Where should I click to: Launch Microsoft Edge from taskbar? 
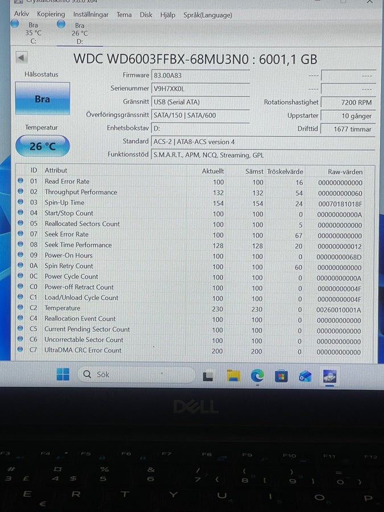tap(257, 376)
